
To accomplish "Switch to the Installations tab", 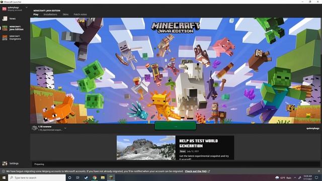I will [x=50, y=15].
